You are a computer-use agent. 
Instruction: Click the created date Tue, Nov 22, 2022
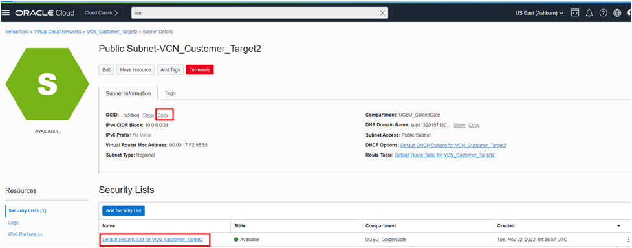[532, 240]
